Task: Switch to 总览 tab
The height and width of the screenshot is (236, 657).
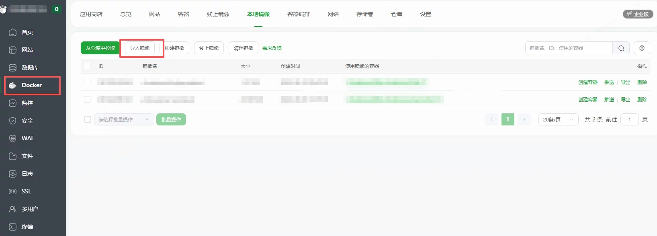Action: click(126, 14)
